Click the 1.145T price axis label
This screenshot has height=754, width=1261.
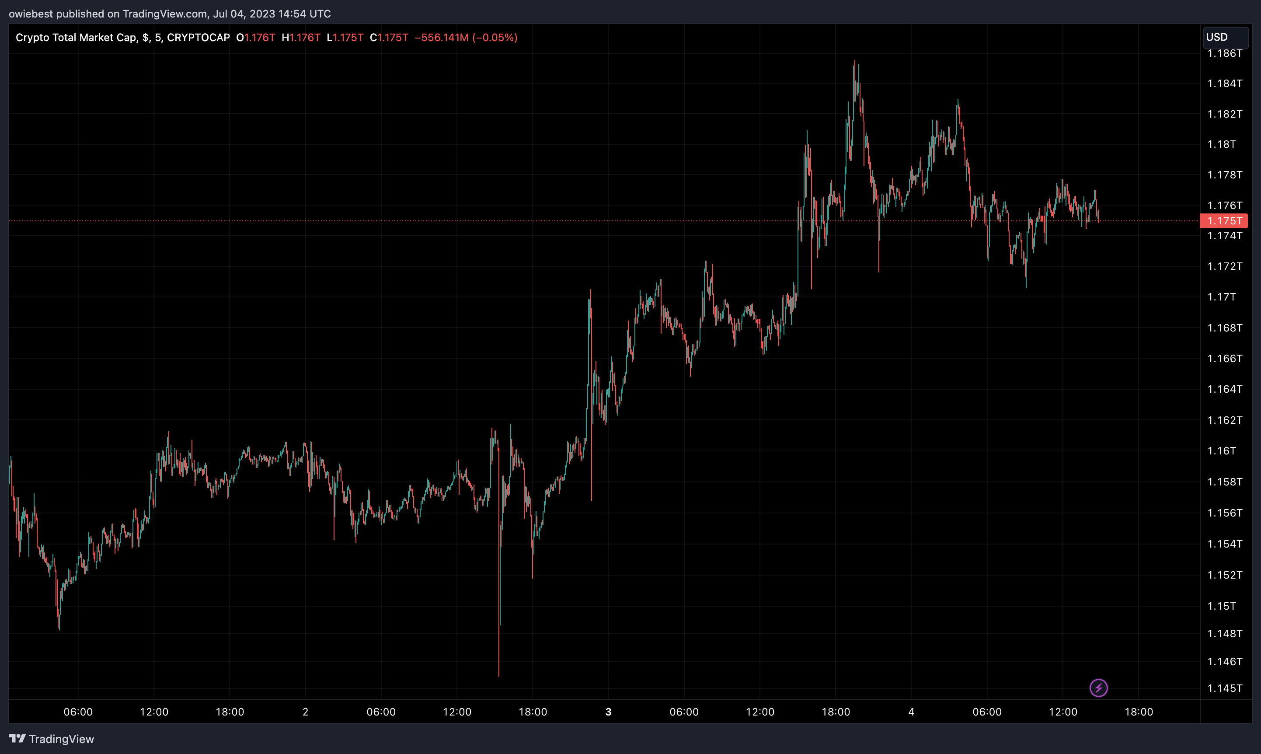tap(1224, 688)
